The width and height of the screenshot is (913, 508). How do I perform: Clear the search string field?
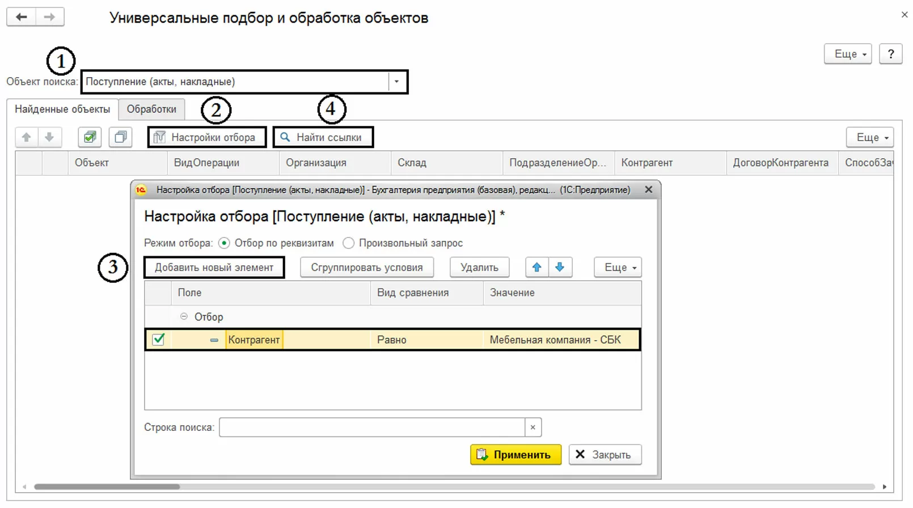coord(533,427)
